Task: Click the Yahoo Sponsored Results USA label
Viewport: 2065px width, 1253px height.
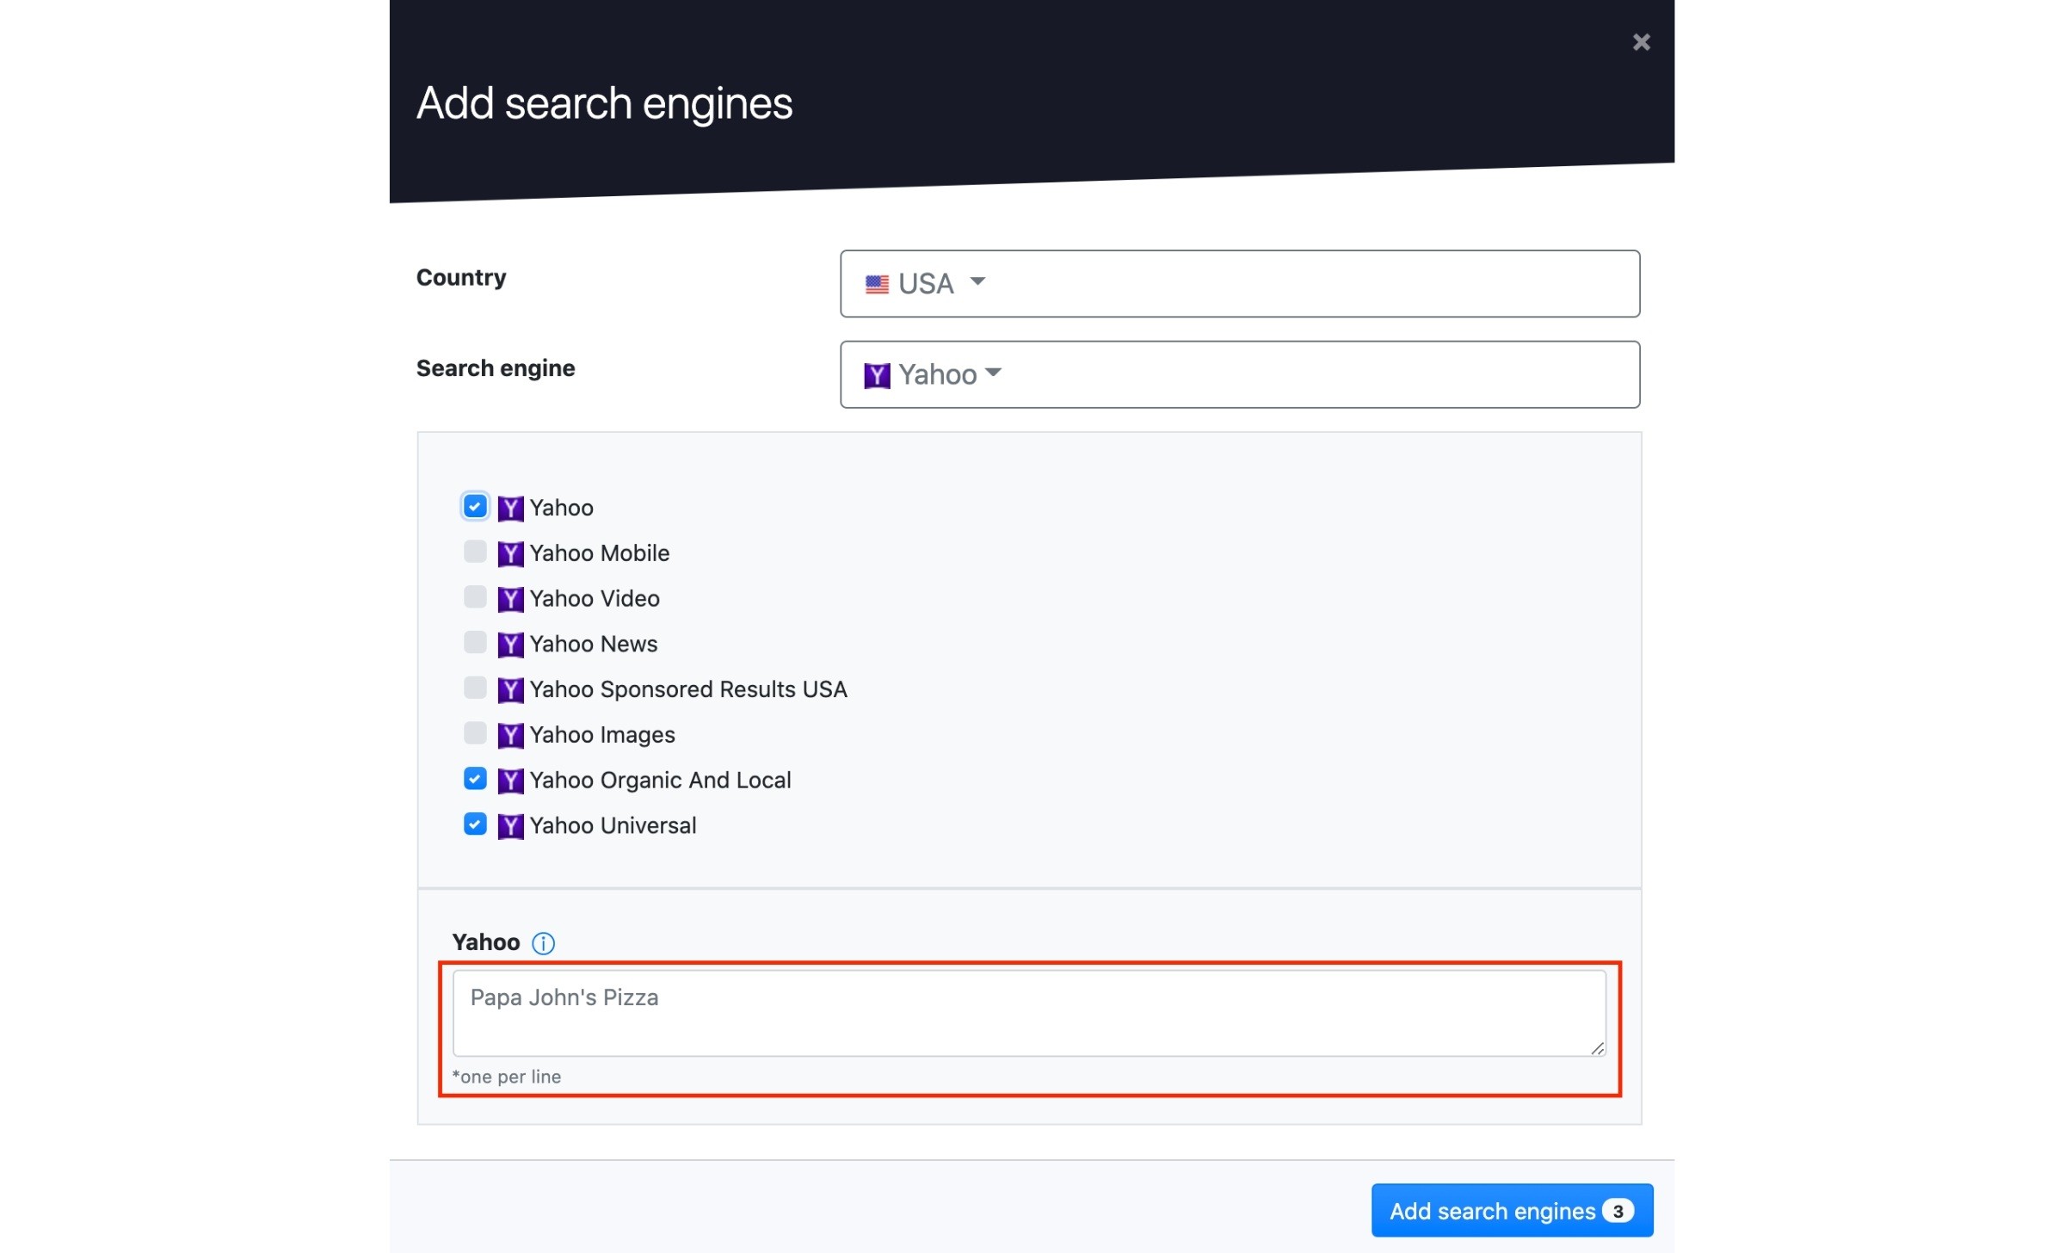Action: [688, 689]
